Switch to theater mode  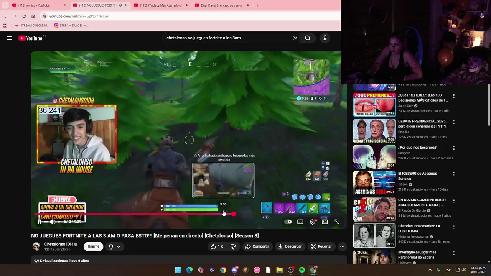[325, 222]
